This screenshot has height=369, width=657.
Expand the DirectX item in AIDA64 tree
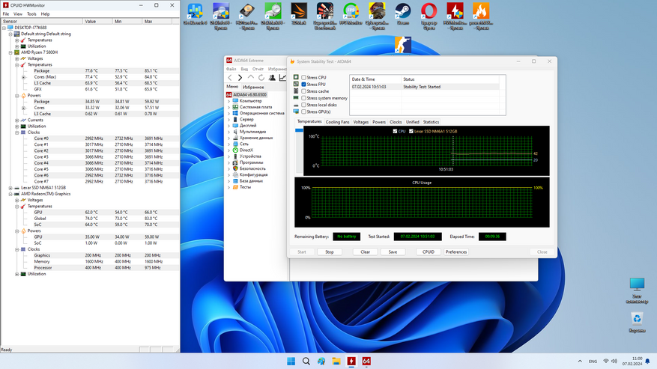point(229,150)
